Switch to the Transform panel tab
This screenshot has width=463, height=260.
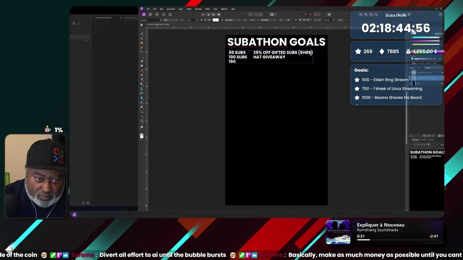pos(424,140)
